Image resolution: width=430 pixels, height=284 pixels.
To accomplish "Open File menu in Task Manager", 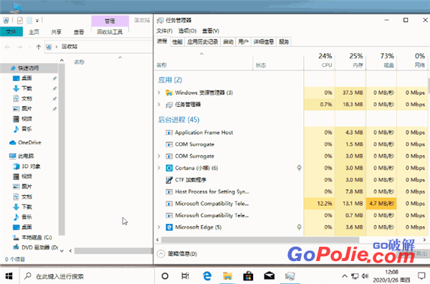I will point(165,31).
